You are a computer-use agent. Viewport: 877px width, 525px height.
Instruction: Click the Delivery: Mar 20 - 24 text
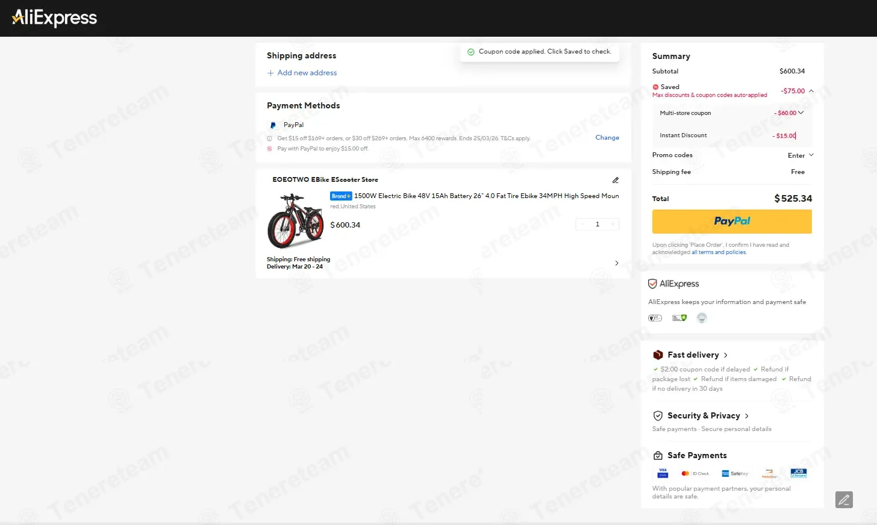295,267
